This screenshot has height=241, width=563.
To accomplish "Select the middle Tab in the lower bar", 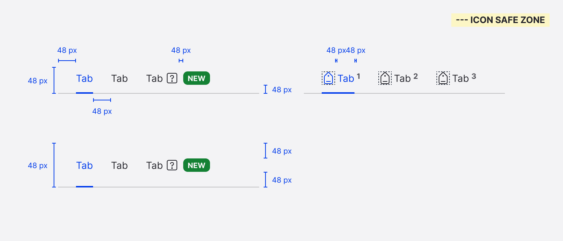I will click(120, 166).
